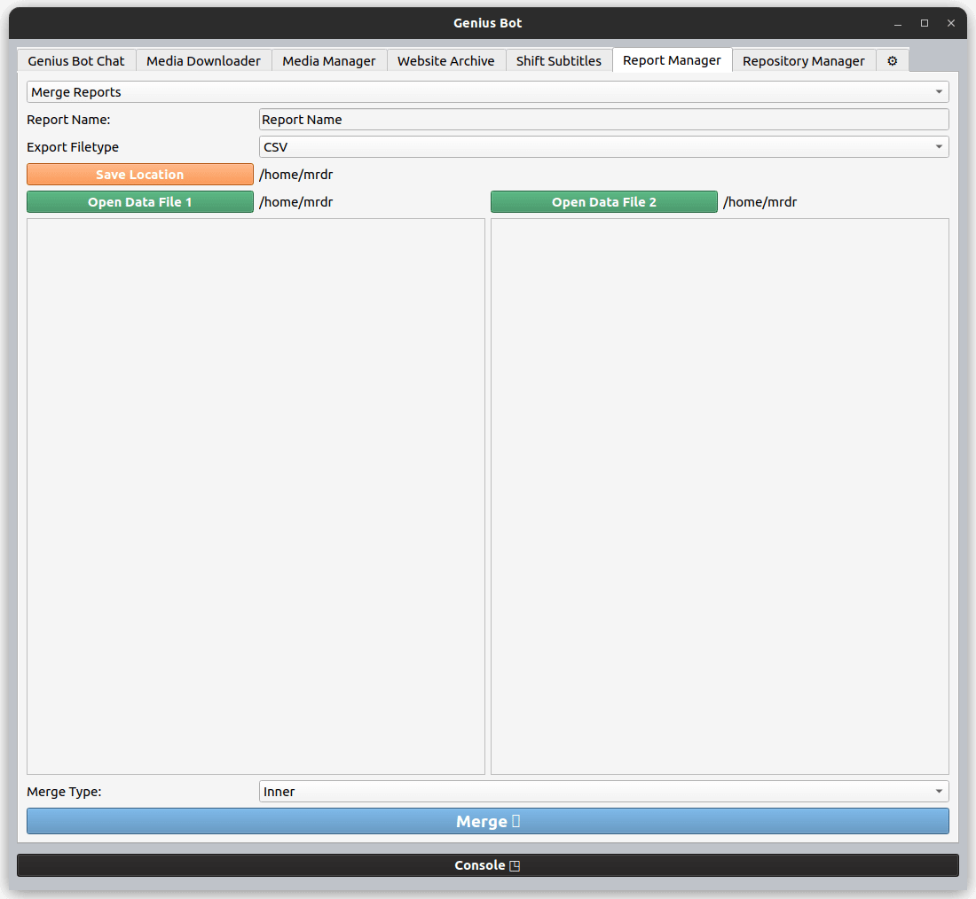
Task: Click the Save Location path /home/mrdr
Action: (296, 175)
